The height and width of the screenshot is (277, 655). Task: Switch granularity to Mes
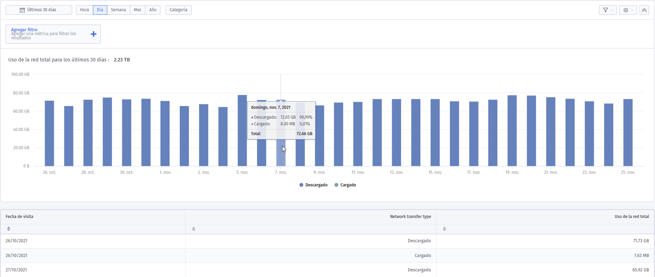[x=138, y=10]
